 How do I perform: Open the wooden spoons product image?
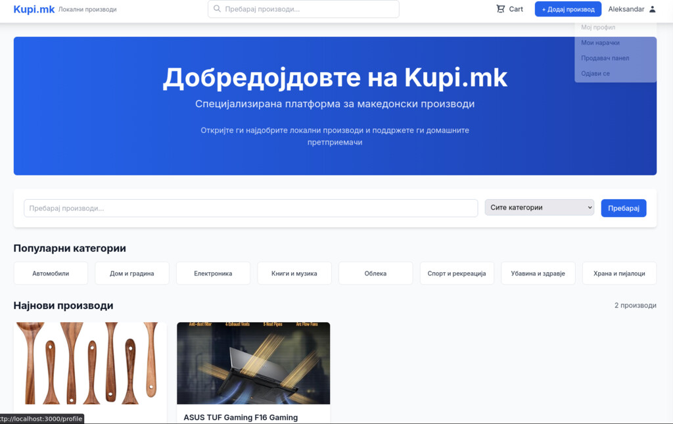pos(90,363)
